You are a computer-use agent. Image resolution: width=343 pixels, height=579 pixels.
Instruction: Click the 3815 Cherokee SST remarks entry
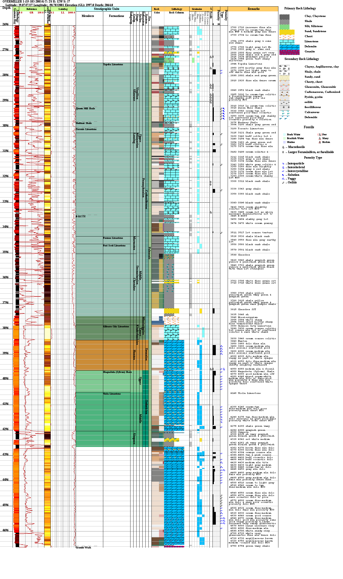(x=243, y=310)
